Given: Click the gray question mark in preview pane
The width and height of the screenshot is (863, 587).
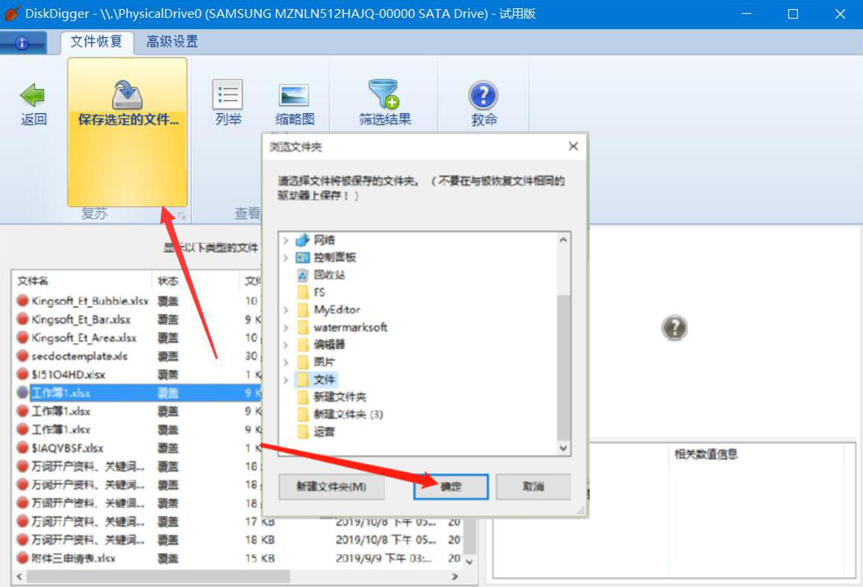Looking at the screenshot, I should point(674,328).
